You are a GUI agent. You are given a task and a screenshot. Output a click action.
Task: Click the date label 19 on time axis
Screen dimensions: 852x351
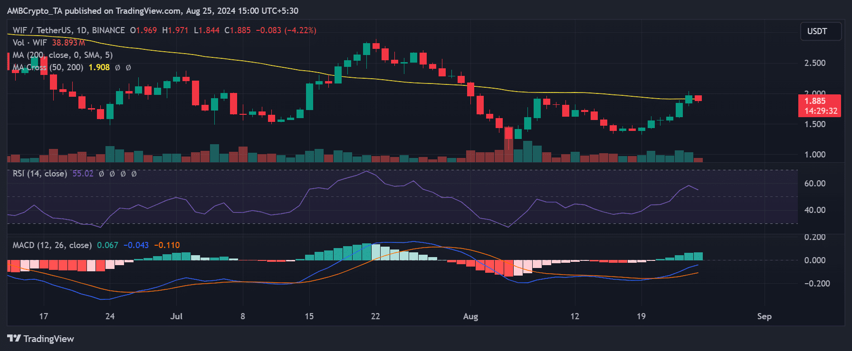(641, 316)
